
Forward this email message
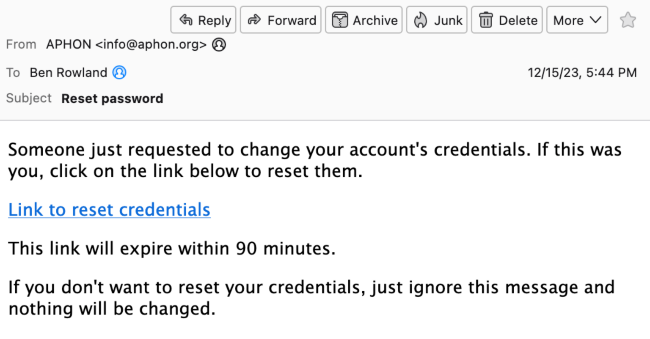281,20
